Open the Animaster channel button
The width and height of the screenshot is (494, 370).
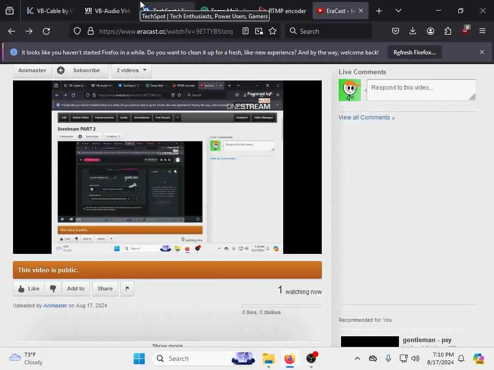32,70
